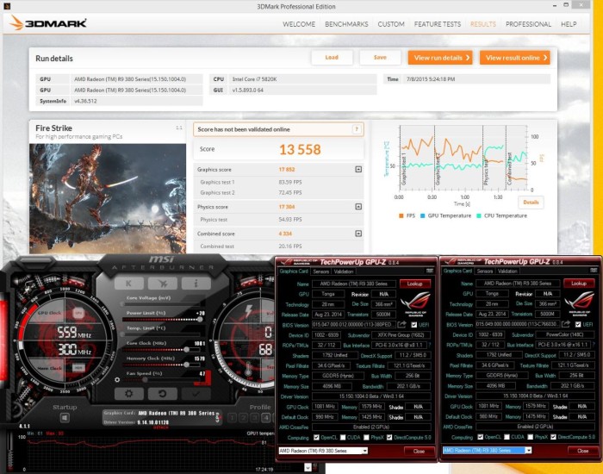Toggle UEFI checkbox in the XFX GPU-Z window

413,325
